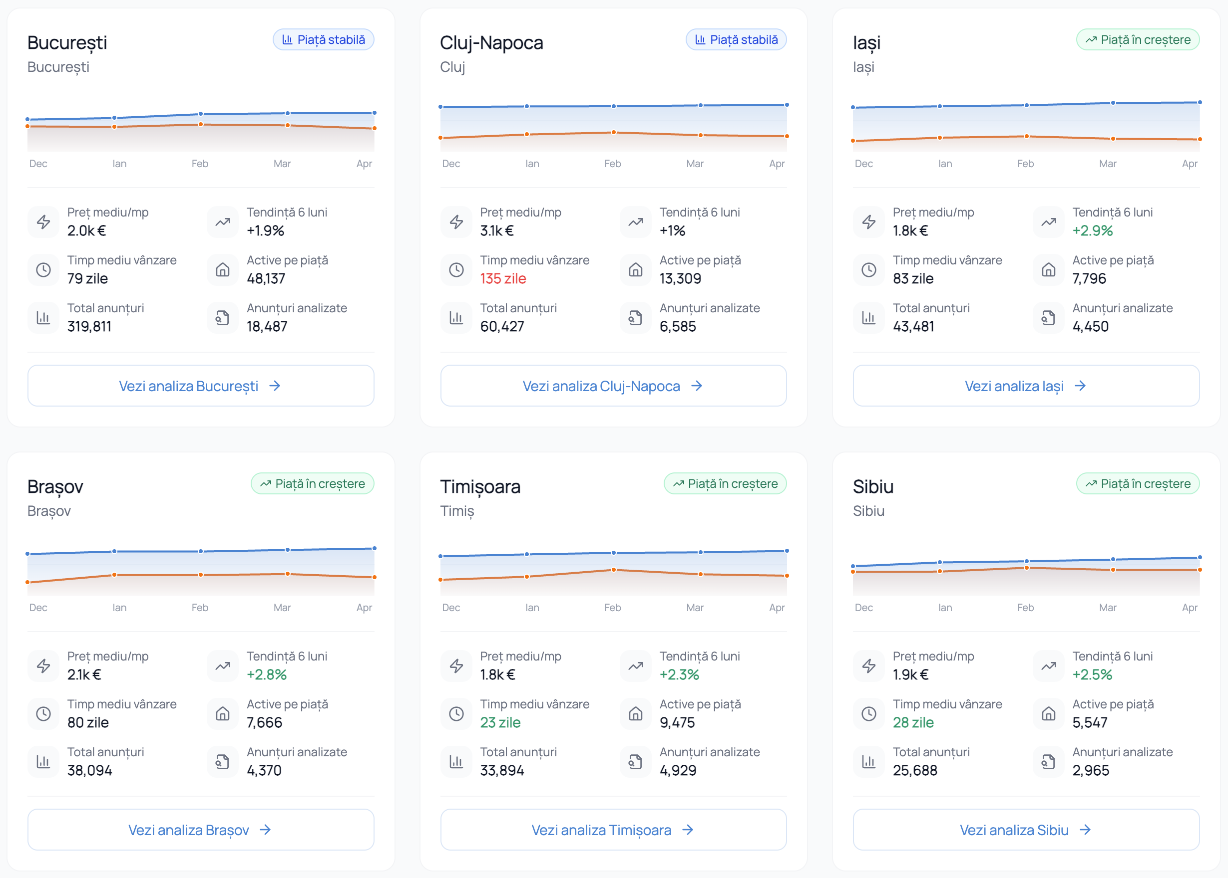The height and width of the screenshot is (878, 1228).
Task: Click the house icon beside Cluj-Napoca 13,309
Action: 636,270
